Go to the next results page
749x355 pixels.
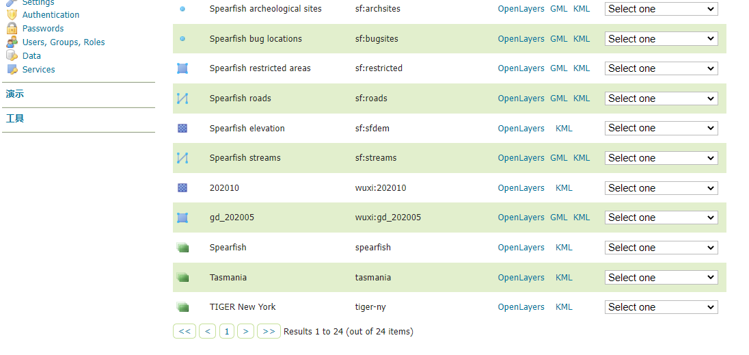[246, 331]
